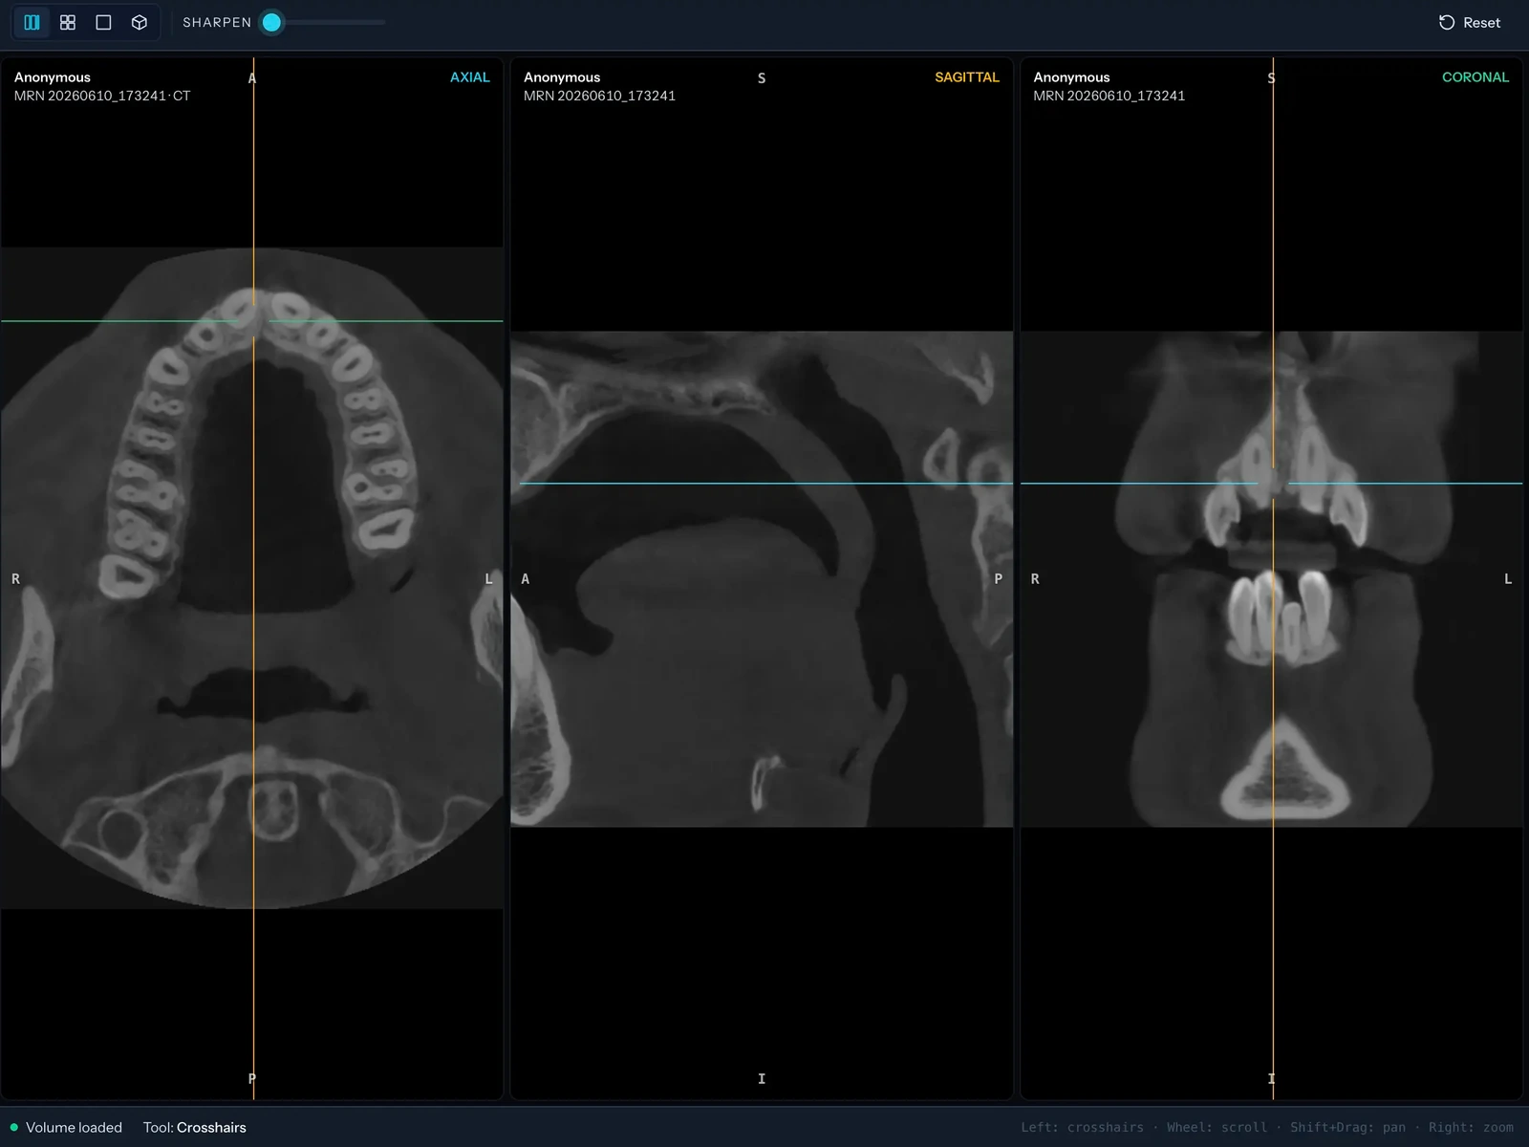Switch to the 2x2 grid layout
The width and height of the screenshot is (1529, 1147).
tap(68, 22)
